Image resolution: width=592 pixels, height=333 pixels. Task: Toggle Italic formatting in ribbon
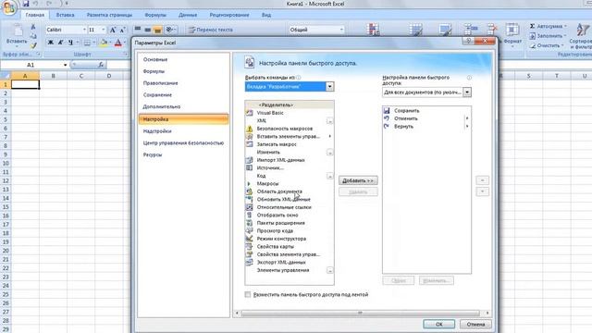click(x=60, y=43)
